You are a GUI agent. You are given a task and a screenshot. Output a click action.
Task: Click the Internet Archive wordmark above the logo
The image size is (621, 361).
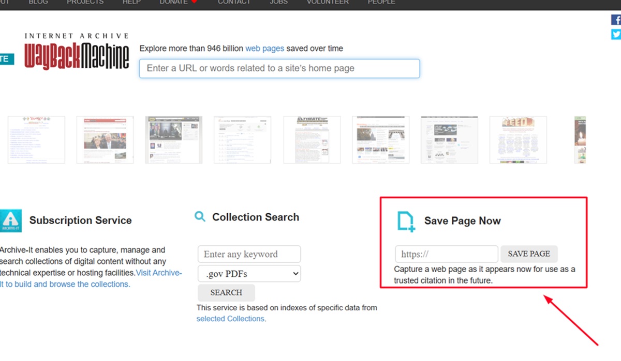pos(76,36)
